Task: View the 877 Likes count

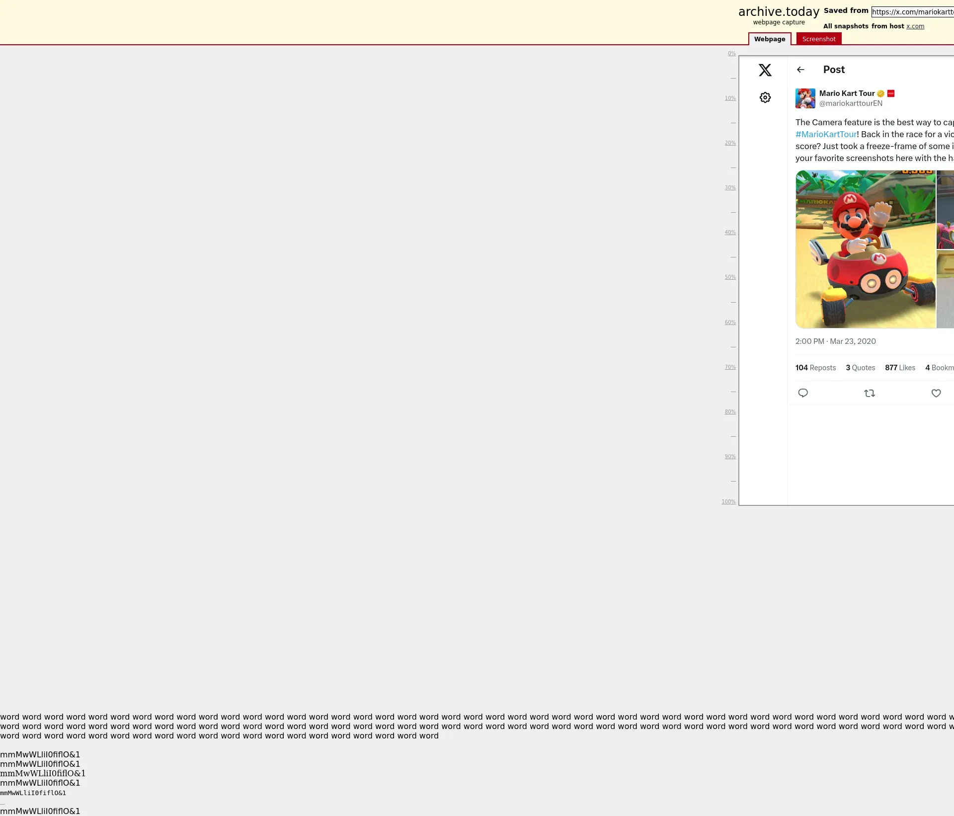Action: coord(900,368)
